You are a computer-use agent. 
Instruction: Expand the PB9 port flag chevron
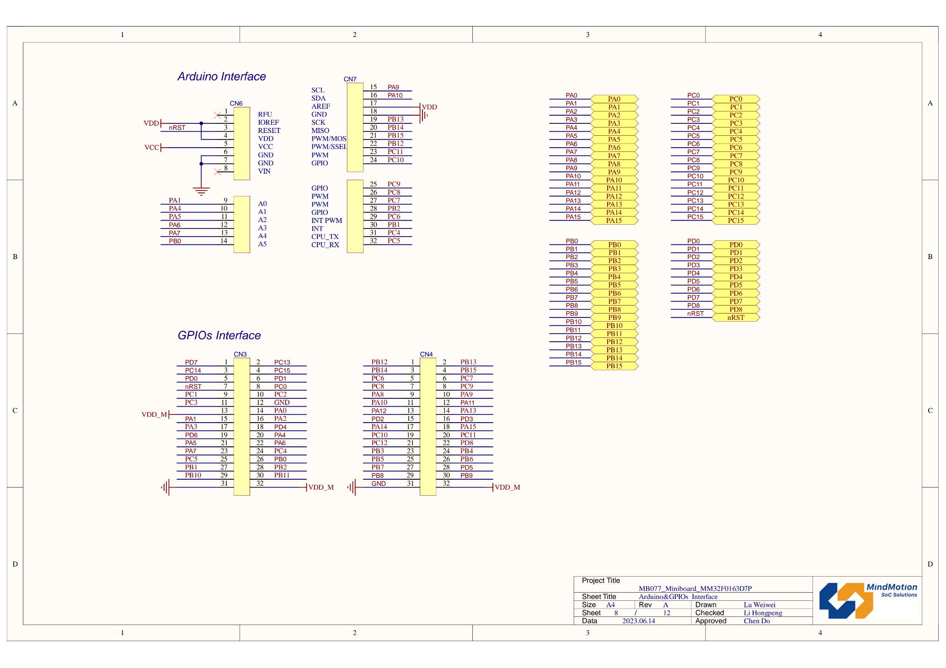[615, 316]
